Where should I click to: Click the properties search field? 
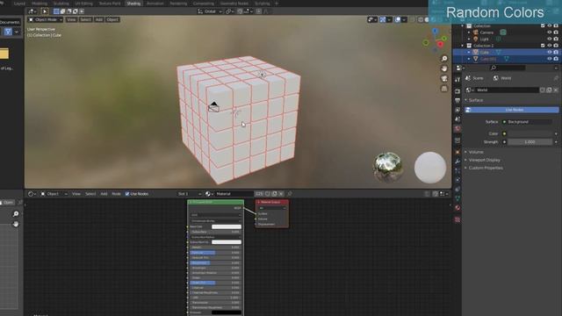[x=508, y=68]
